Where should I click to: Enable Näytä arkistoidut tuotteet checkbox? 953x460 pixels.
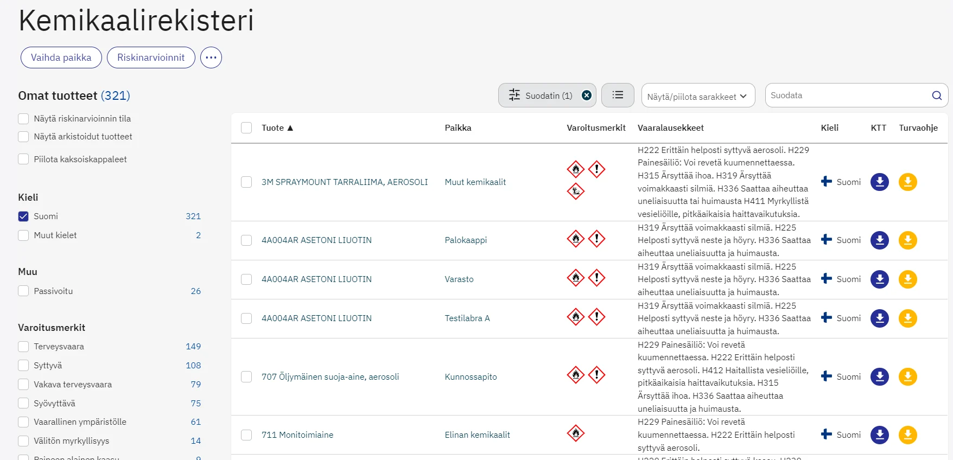(x=23, y=137)
